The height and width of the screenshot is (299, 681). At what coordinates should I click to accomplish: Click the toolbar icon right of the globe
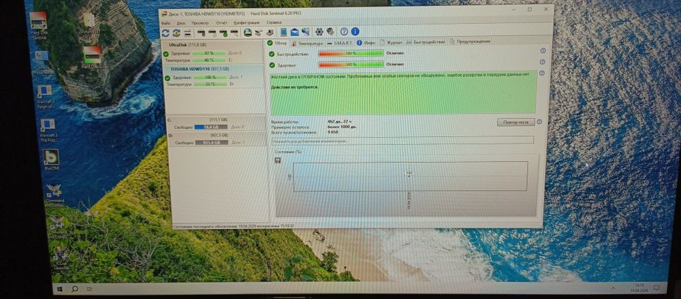pyautogui.click(x=259, y=32)
